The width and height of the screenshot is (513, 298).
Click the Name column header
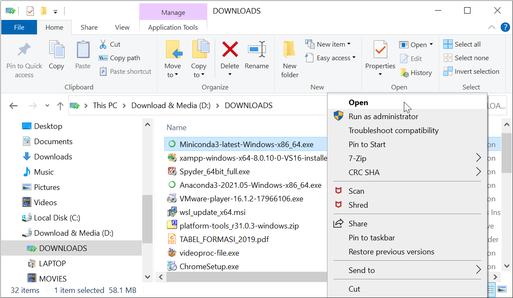tap(177, 128)
